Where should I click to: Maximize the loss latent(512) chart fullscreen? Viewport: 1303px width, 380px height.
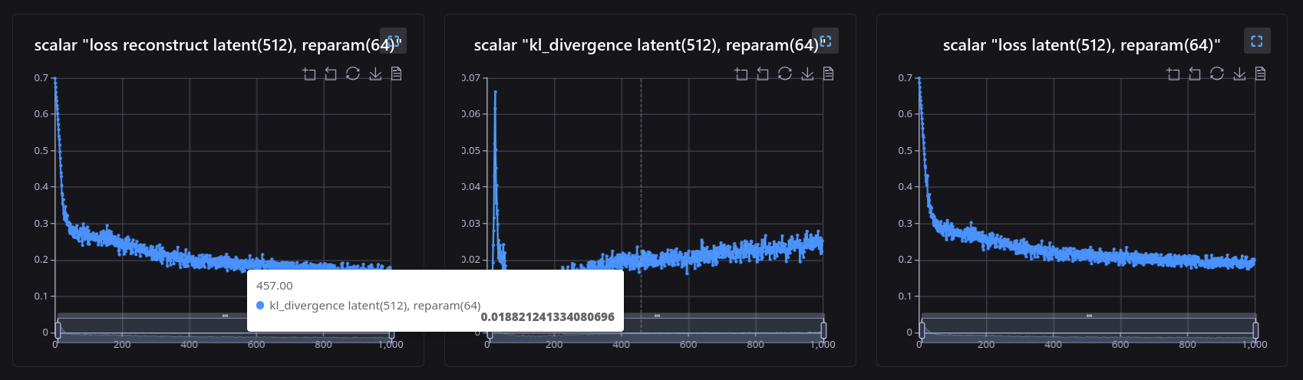[x=1257, y=41]
